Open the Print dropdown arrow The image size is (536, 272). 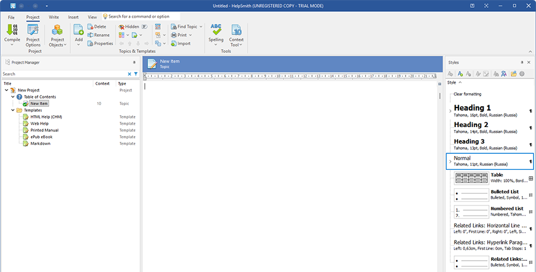pyautogui.click(x=190, y=35)
